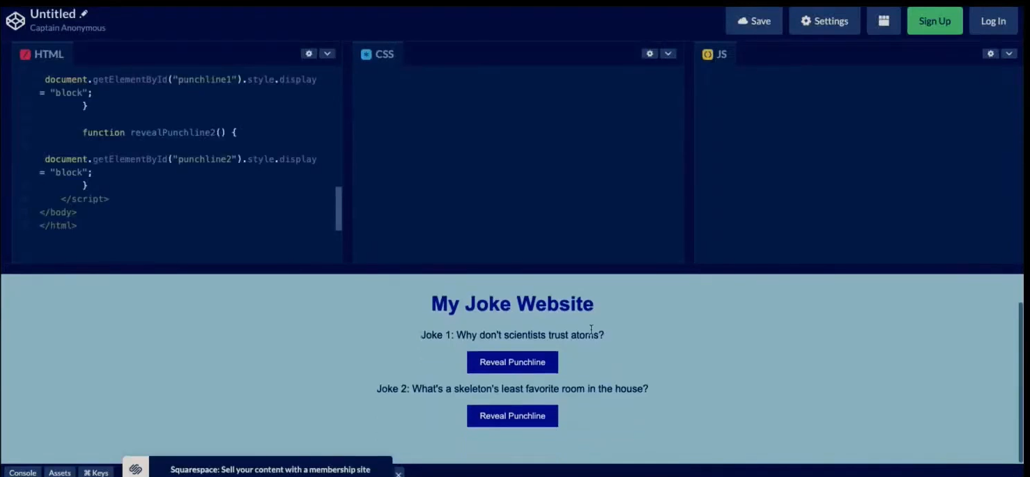This screenshot has height=477, width=1030.
Task: Expand the CSS panel dropdown chevron
Action: 668,54
